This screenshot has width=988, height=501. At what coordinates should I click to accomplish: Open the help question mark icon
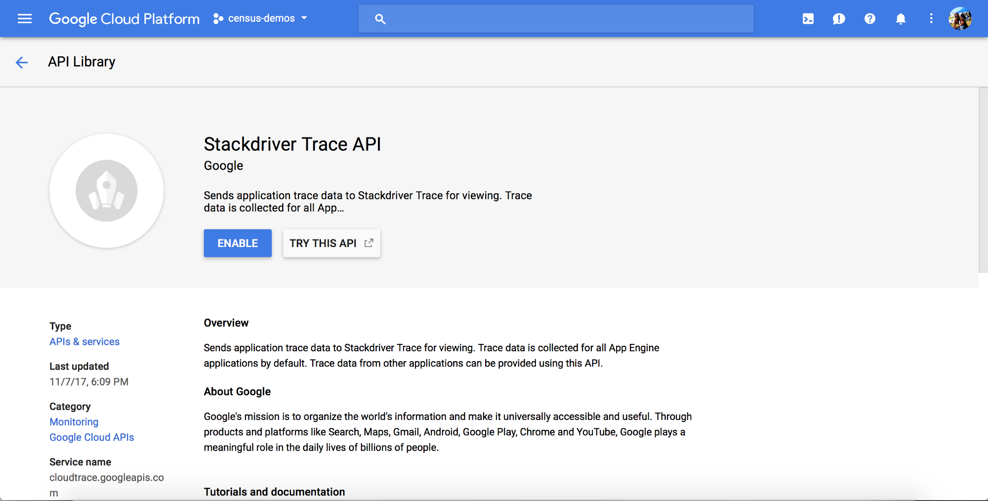pyautogui.click(x=870, y=19)
